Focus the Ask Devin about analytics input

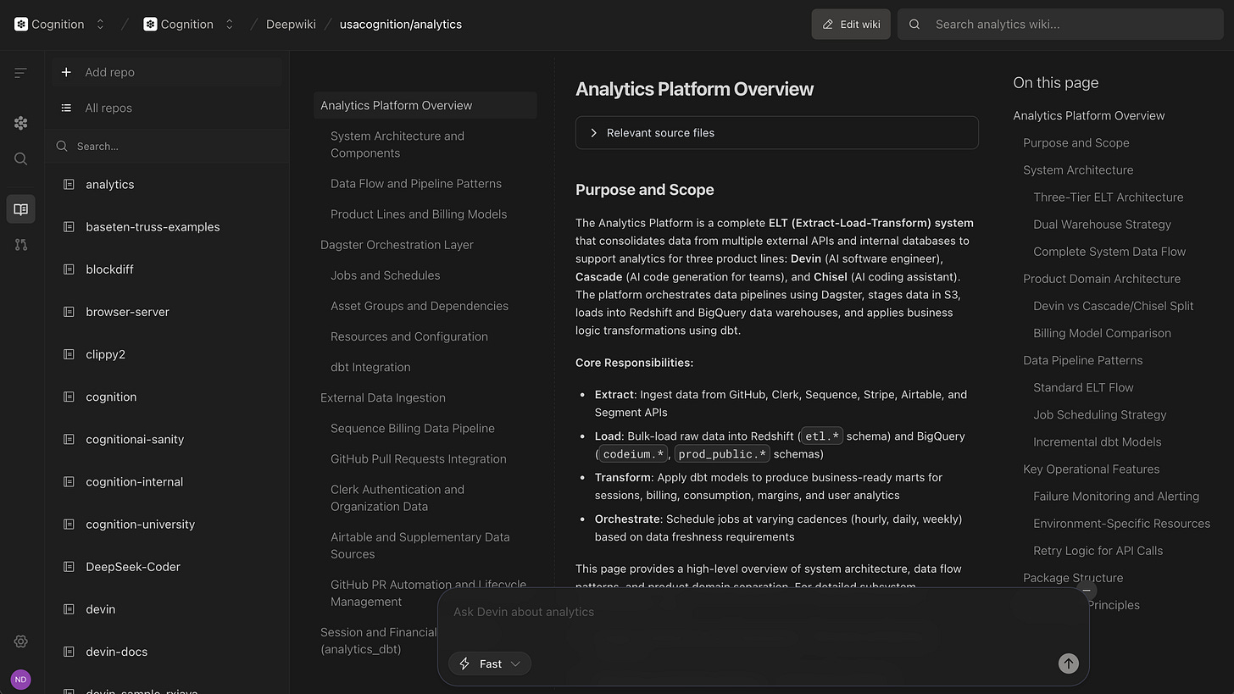[x=763, y=612]
